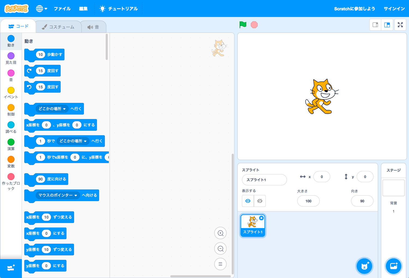Select the 調べる block category

point(11,127)
